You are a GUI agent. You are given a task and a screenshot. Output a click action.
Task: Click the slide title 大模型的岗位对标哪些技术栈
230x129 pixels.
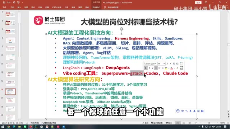pos(129,22)
